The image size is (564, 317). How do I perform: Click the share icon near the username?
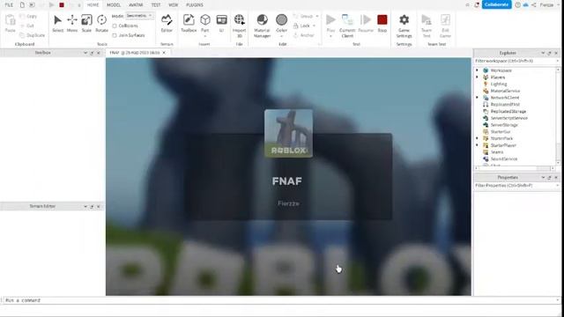click(533, 4)
